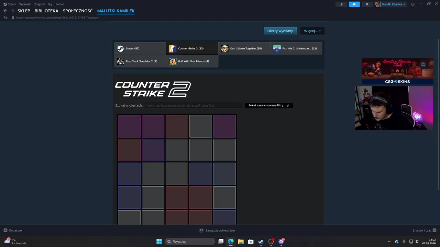This screenshot has height=247, width=440.
Task: Open the clock showing 13:02
Action: click(429, 242)
